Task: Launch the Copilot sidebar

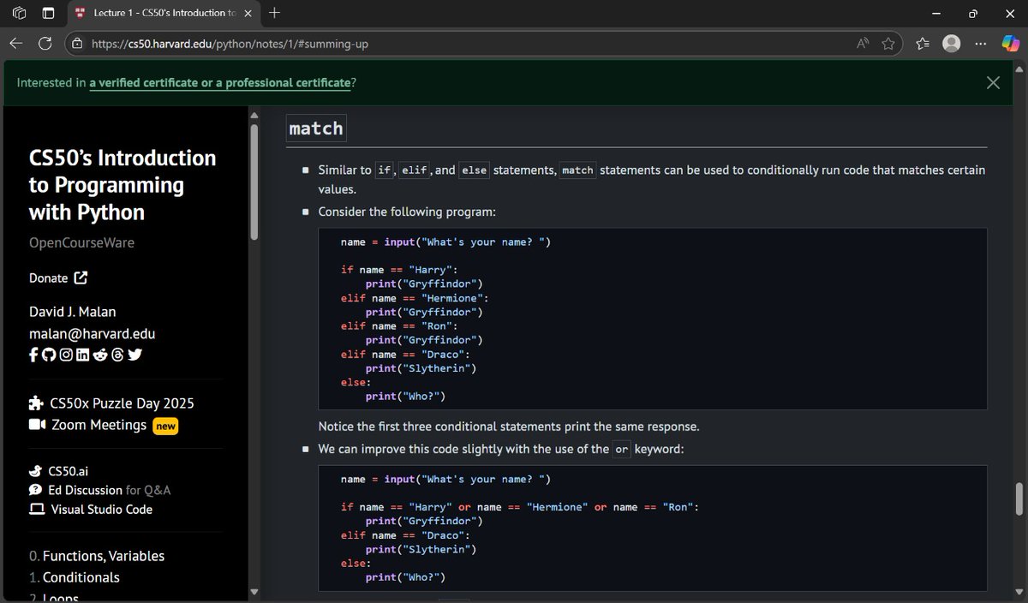Action: click(1010, 44)
